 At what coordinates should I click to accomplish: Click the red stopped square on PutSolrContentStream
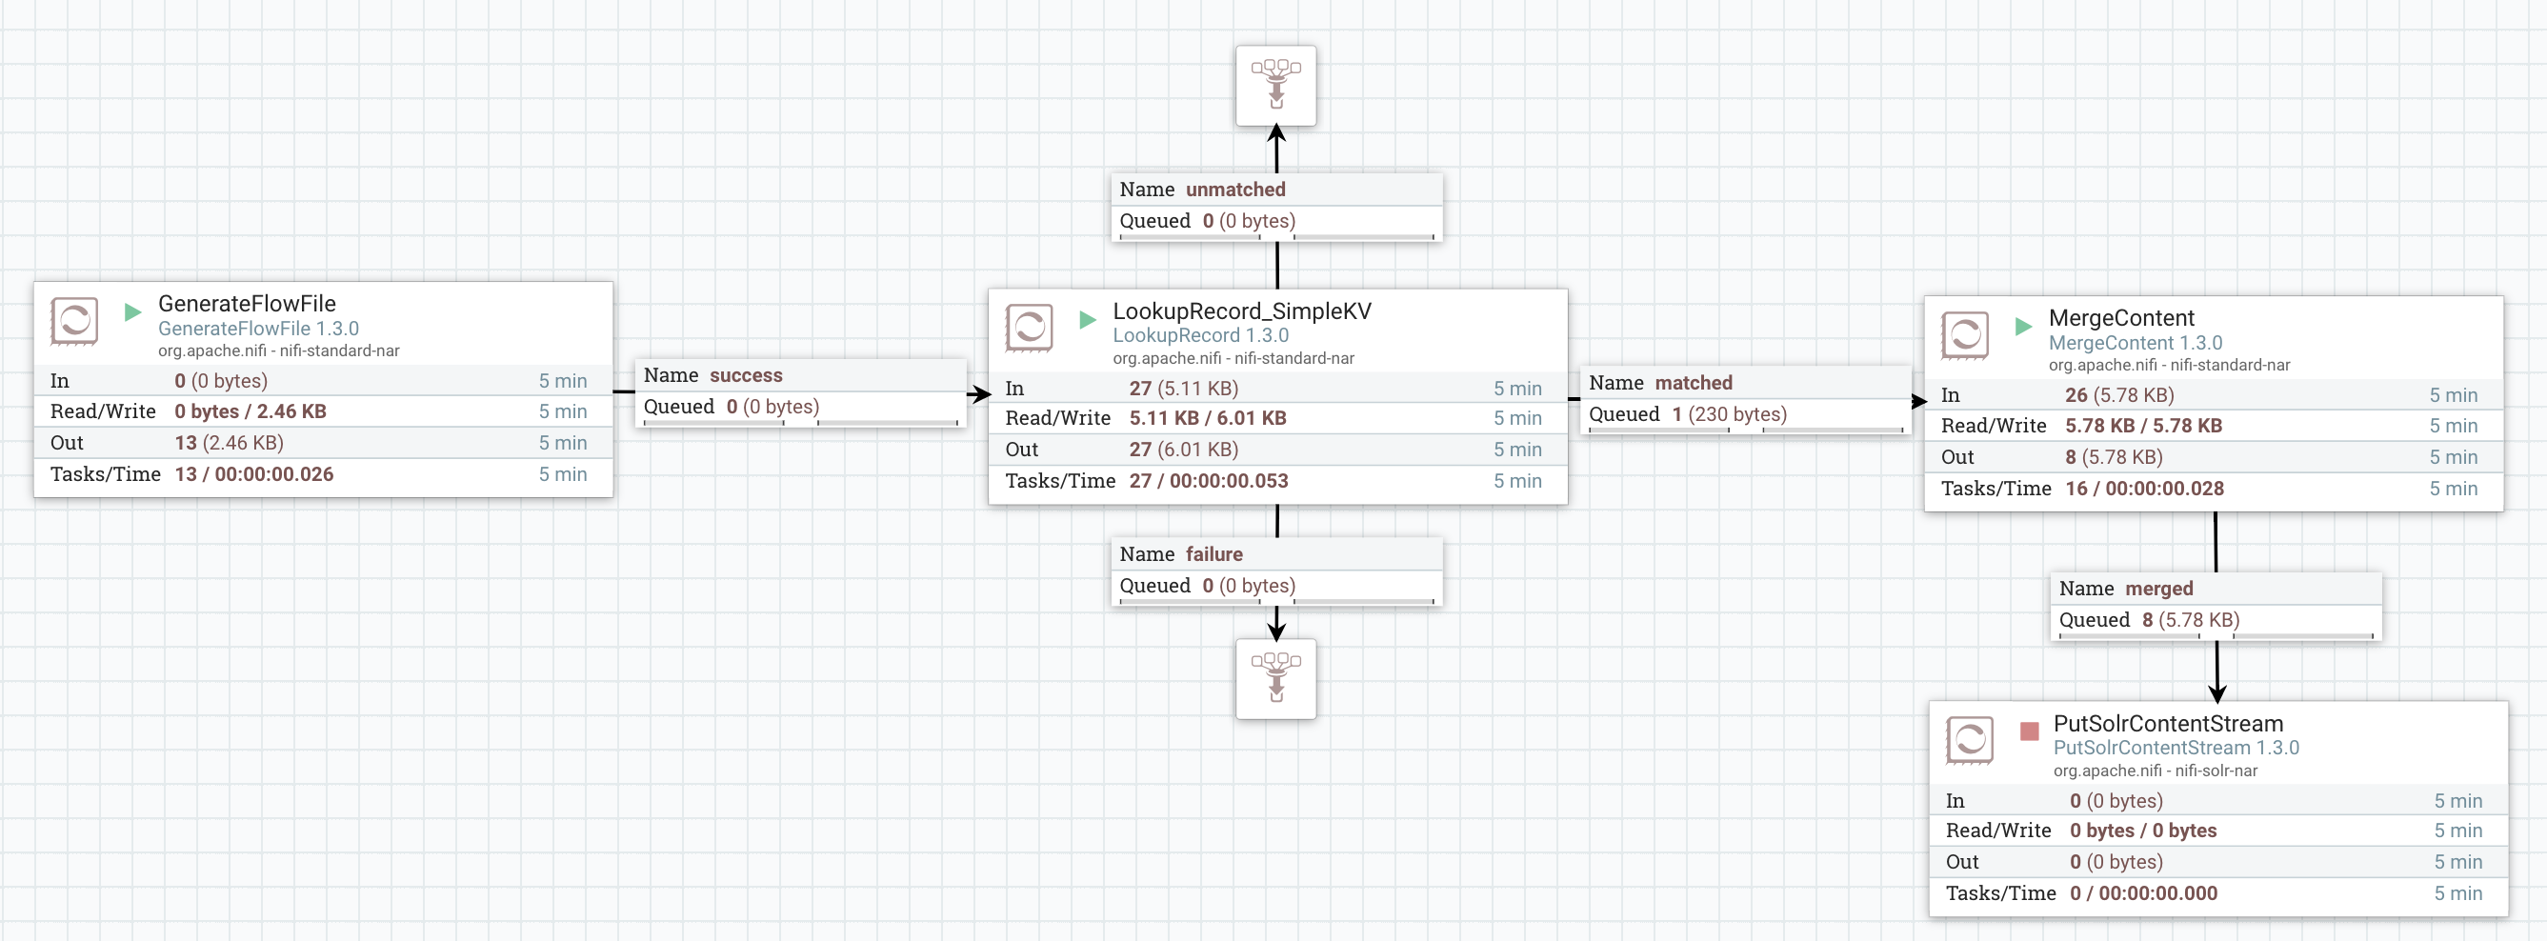point(2028,732)
